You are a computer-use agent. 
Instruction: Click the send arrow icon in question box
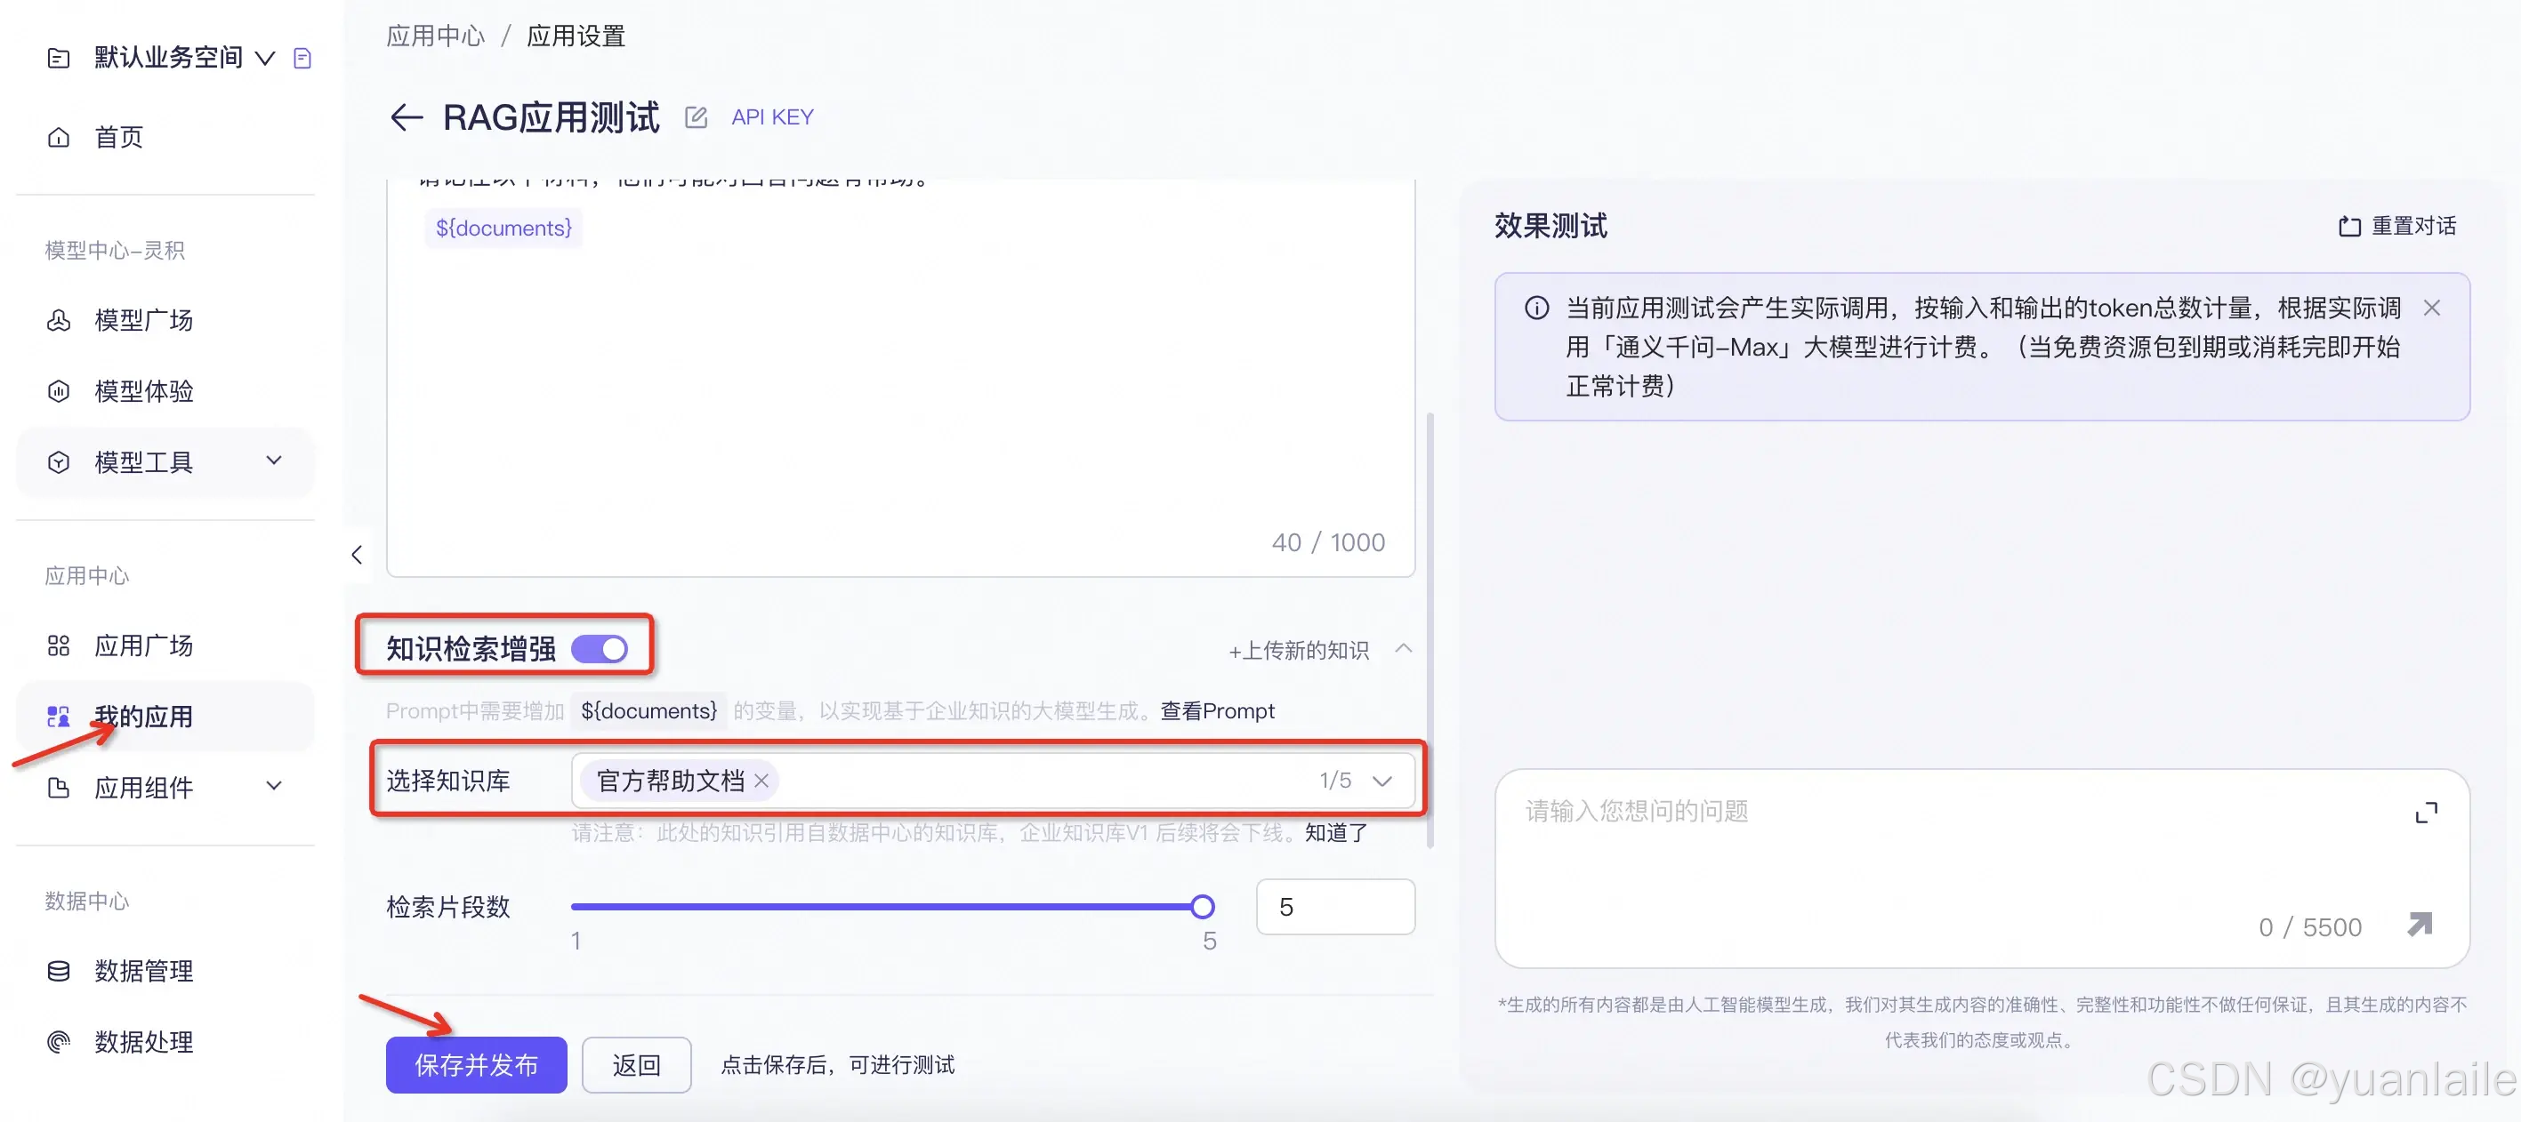[2420, 925]
